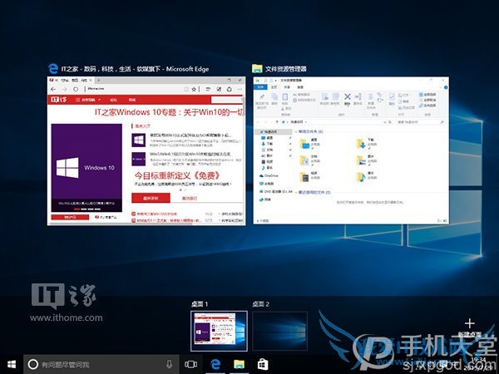Screen dimensions: 499x374
Task: Open a new tab in Edge
Action: (99, 80)
